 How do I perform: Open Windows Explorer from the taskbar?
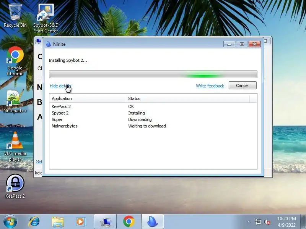click(x=58, y=222)
